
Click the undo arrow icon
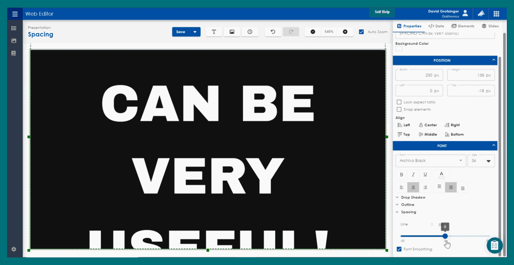[273, 32]
